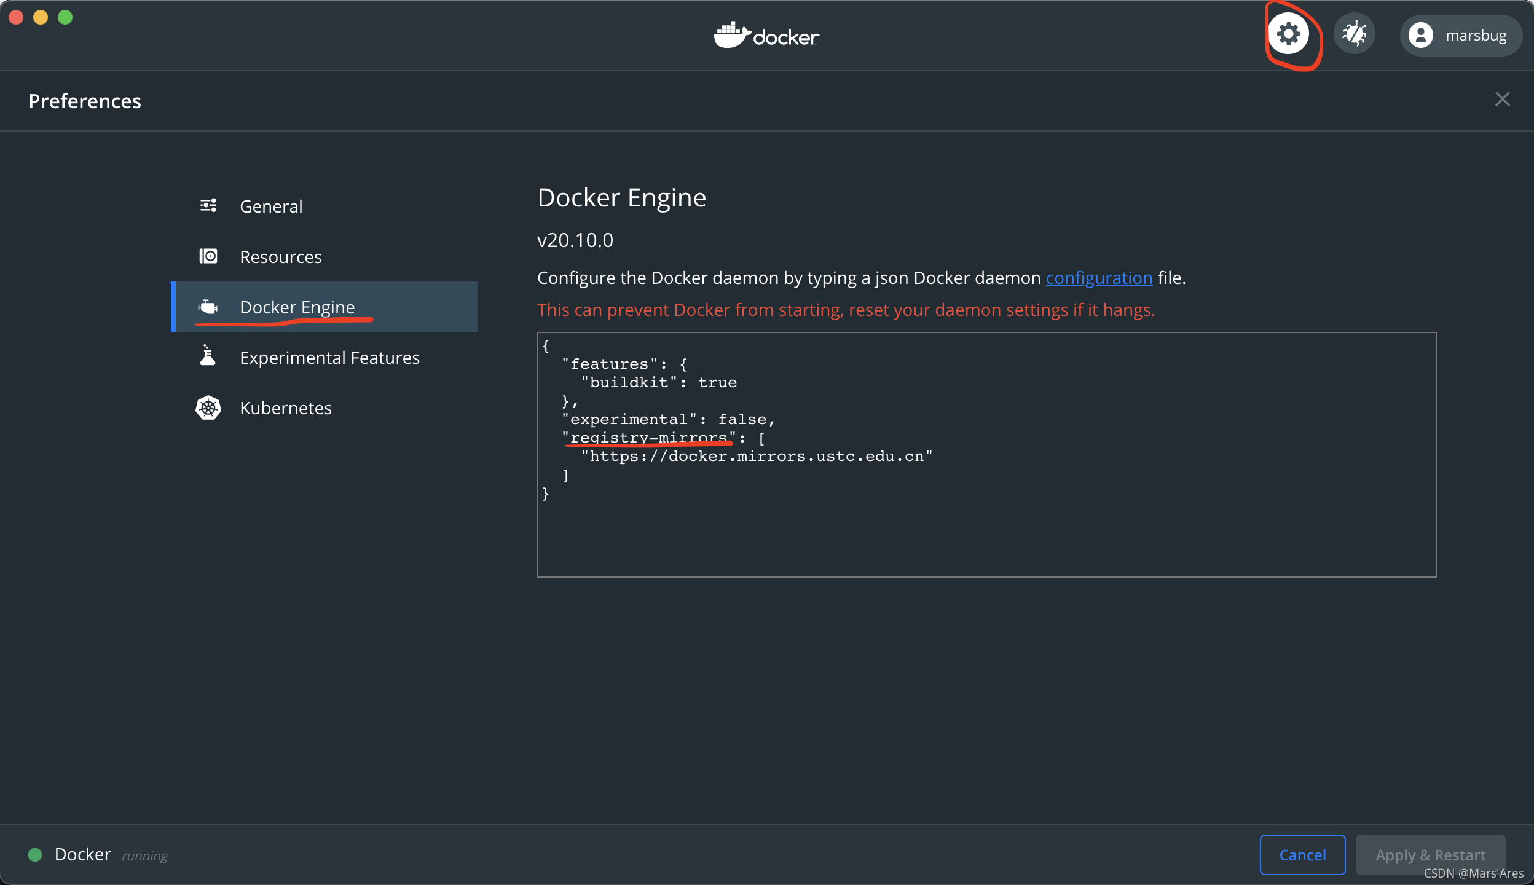
Task: Click the user avatar icon
Action: pos(1421,36)
